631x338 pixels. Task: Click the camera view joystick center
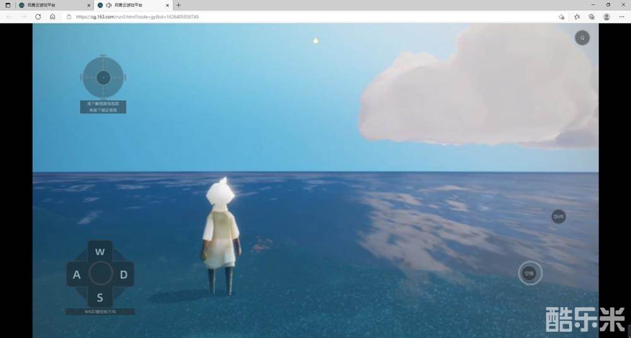point(103,77)
